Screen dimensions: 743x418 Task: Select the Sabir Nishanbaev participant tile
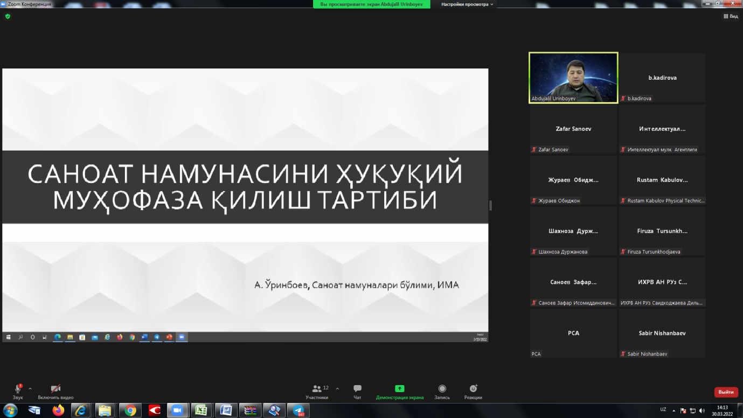(662, 333)
